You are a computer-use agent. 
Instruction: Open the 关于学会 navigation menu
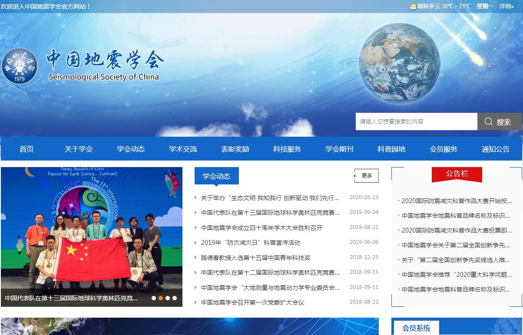click(79, 149)
